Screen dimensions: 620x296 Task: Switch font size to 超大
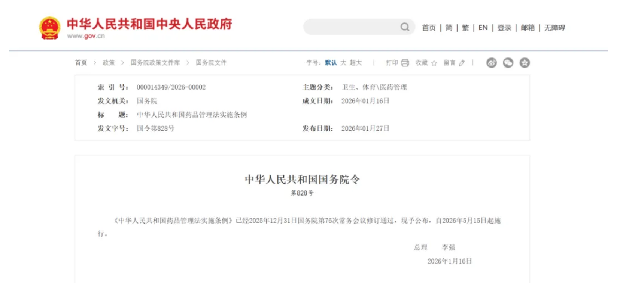(x=356, y=63)
